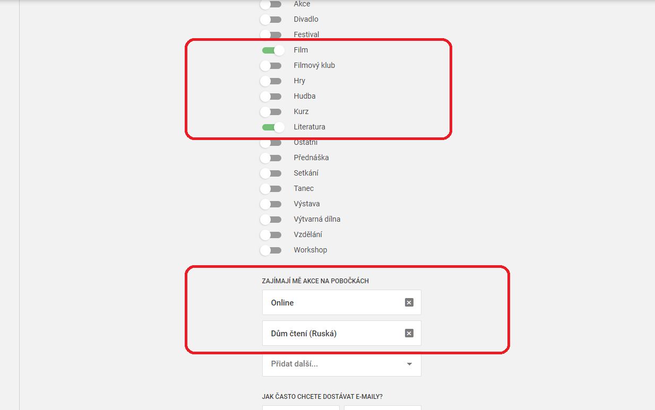The height and width of the screenshot is (410, 655).
Task: Open the Přidat další dropdown arrow
Action: pyautogui.click(x=409, y=364)
